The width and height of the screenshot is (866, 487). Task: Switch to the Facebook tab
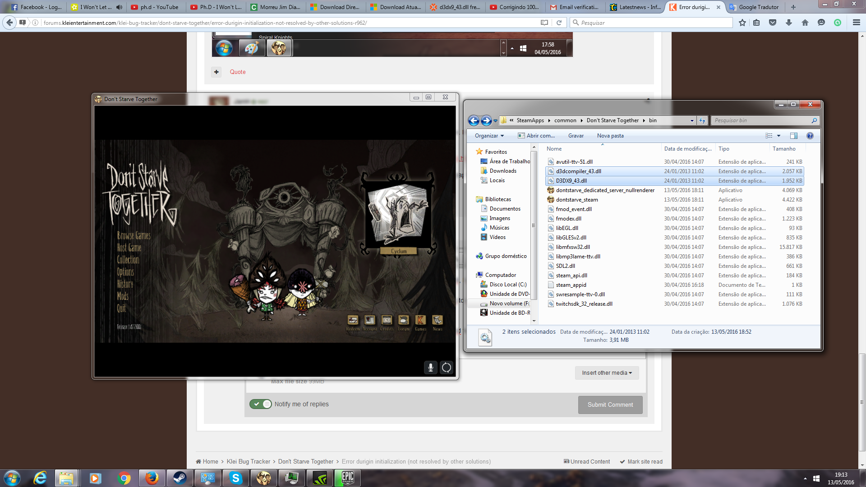[37, 7]
